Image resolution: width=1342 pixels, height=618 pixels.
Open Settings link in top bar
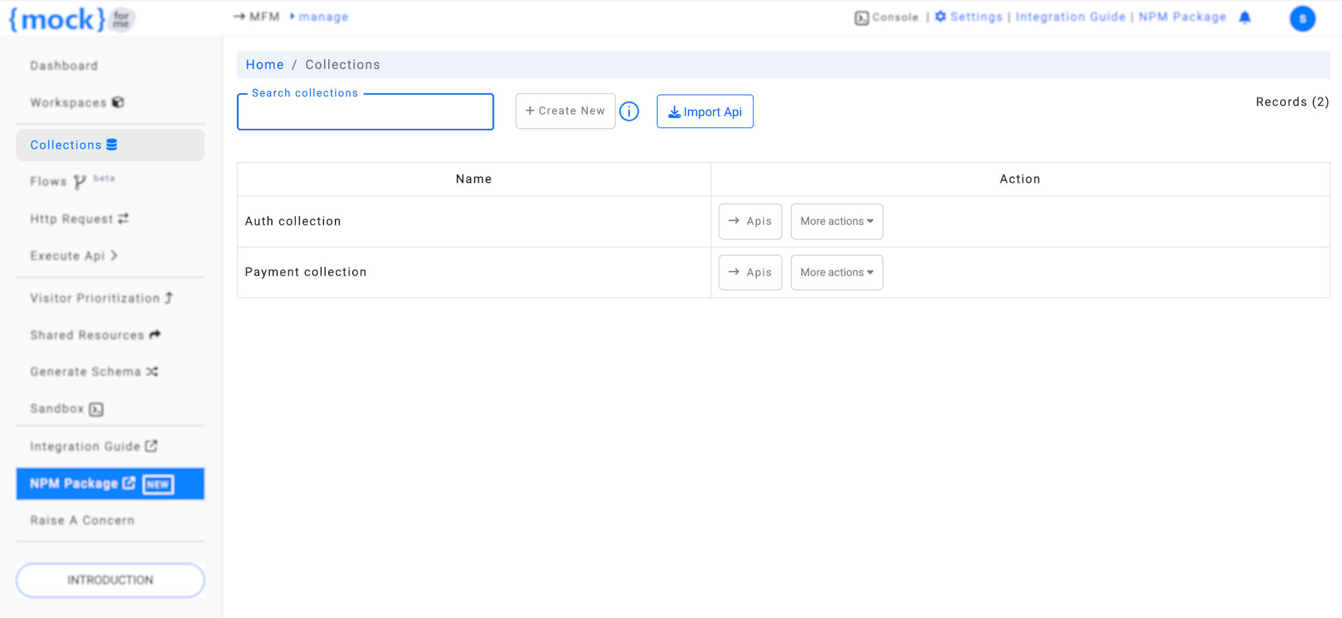[969, 17]
